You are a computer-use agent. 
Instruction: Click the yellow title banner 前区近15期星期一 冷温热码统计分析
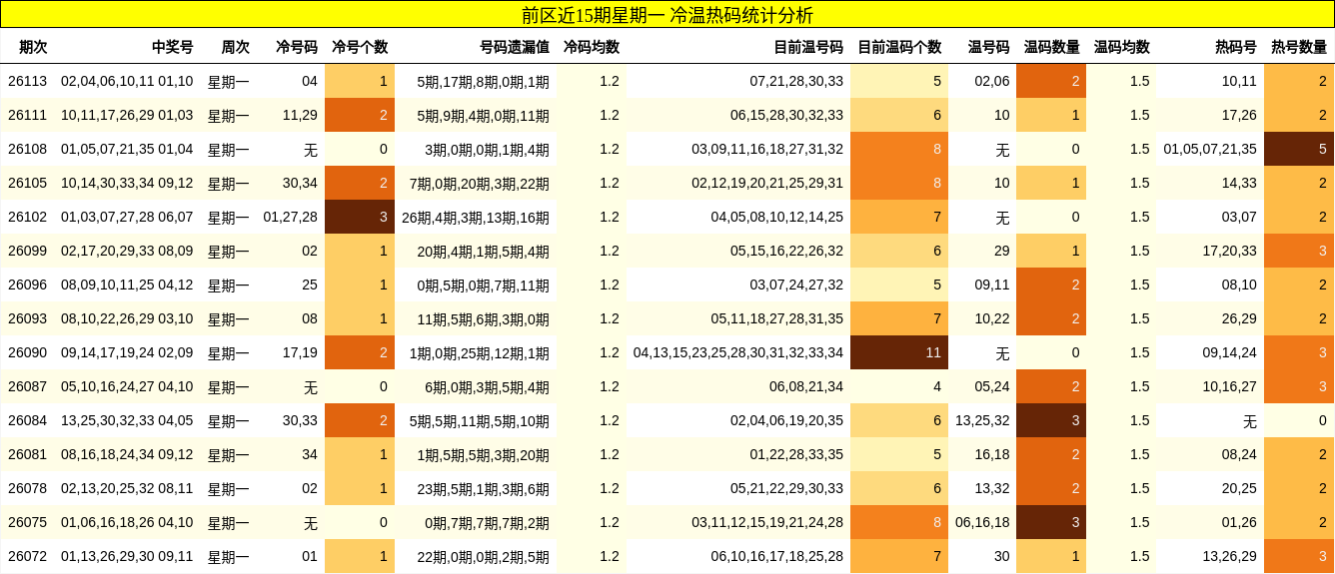pos(667,15)
